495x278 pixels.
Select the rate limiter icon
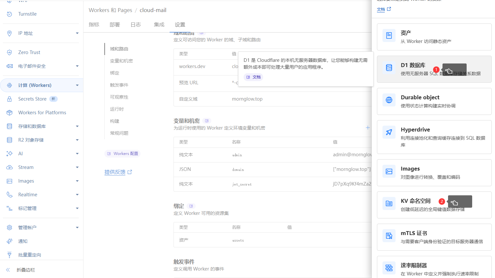(389, 268)
